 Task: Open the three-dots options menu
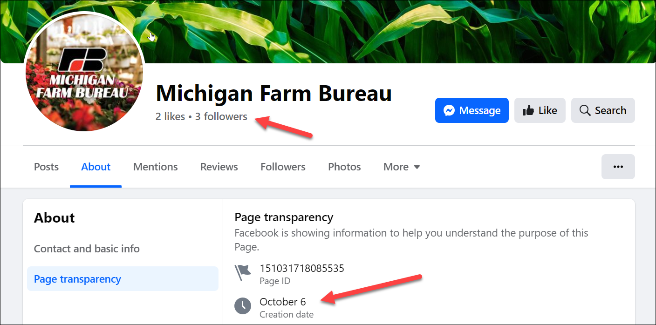(618, 167)
